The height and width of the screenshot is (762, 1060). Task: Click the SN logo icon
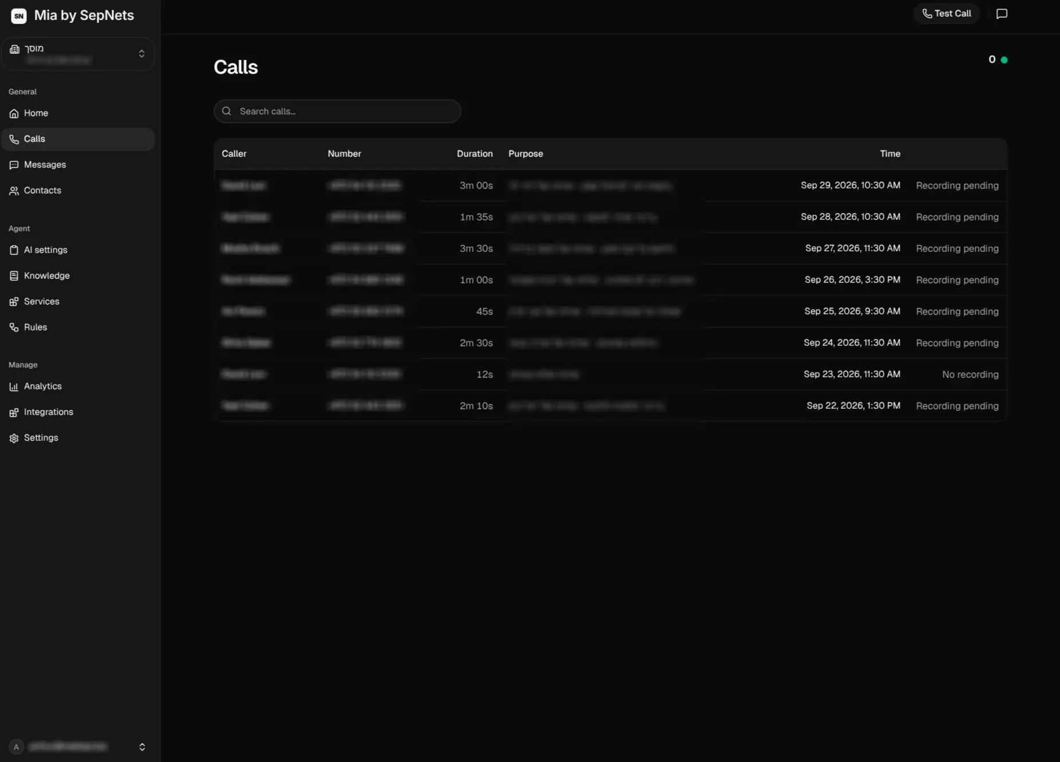coord(19,15)
